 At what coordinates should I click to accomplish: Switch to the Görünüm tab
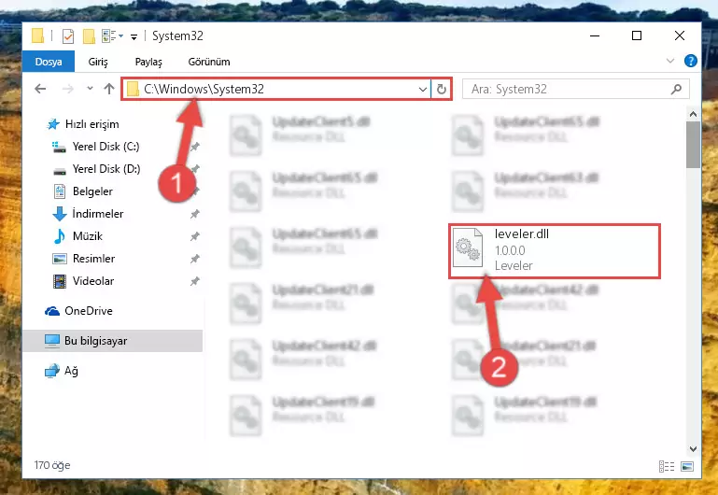pyautogui.click(x=209, y=62)
